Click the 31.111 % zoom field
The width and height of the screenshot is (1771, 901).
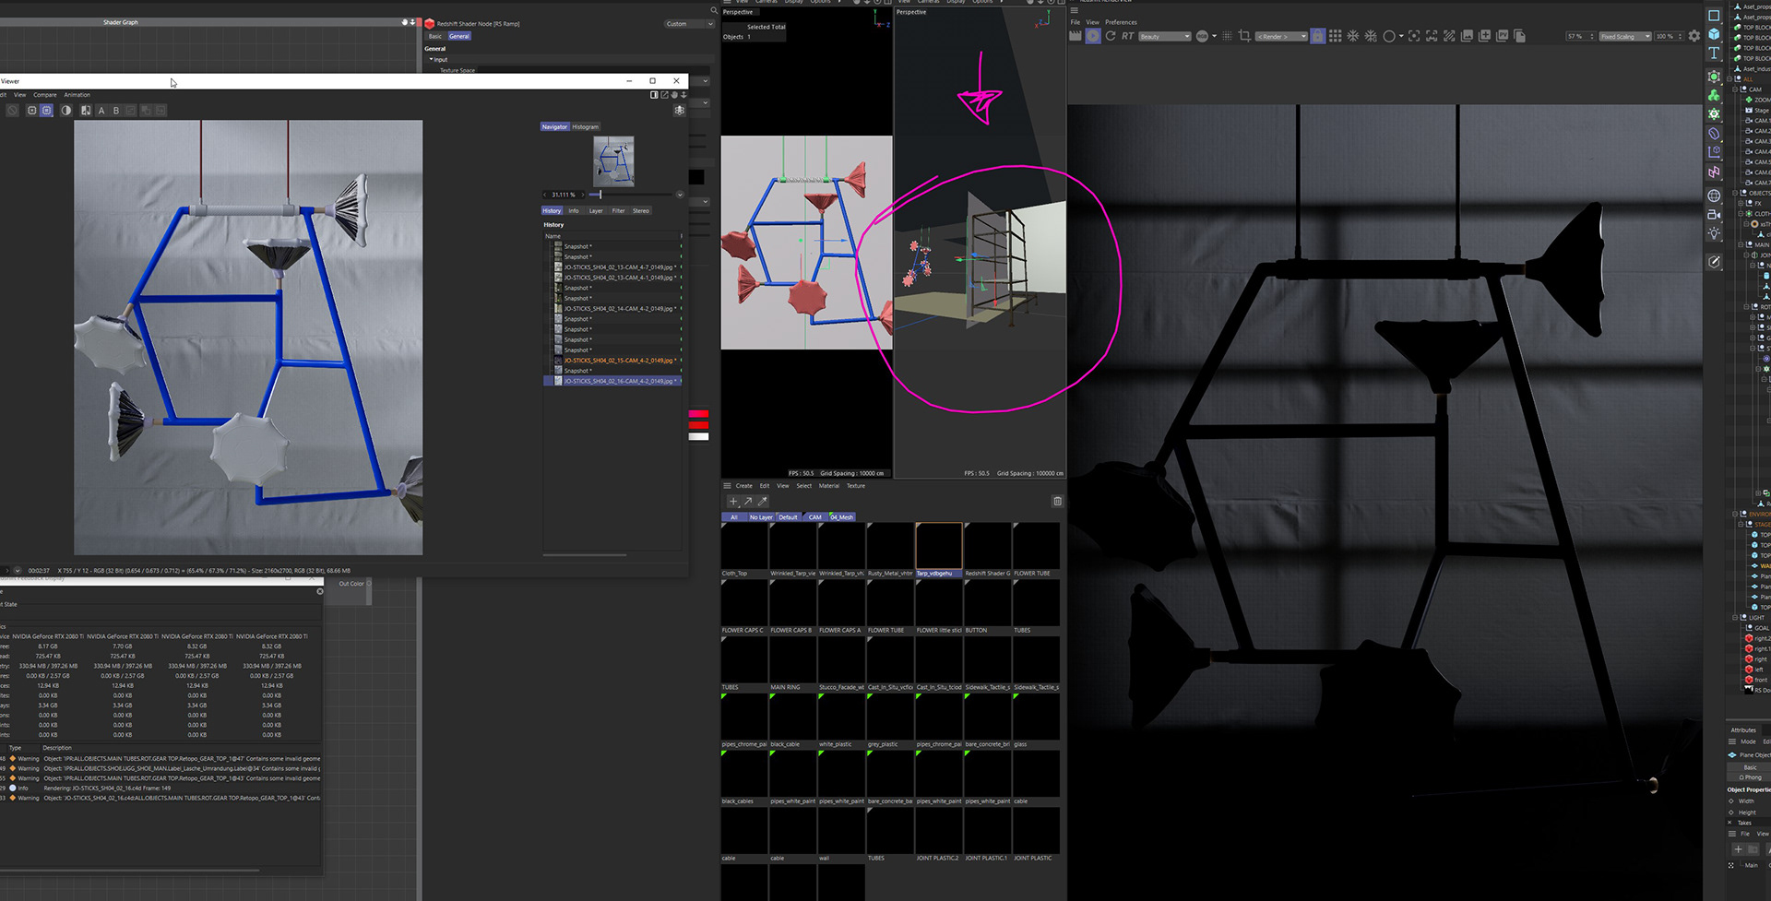pyautogui.click(x=563, y=195)
